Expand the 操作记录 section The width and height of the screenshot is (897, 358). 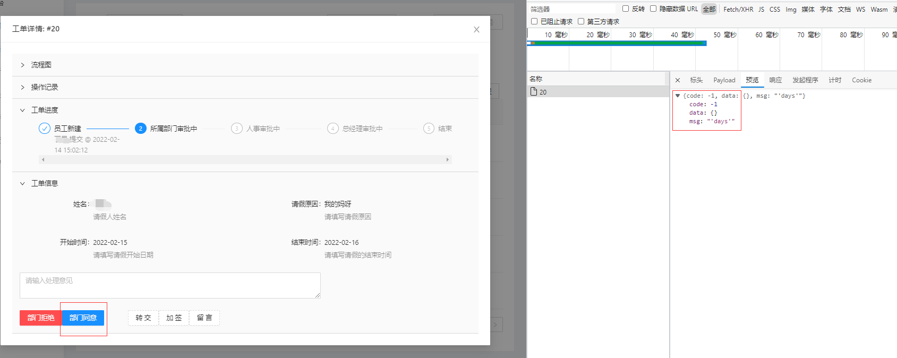click(x=245, y=87)
